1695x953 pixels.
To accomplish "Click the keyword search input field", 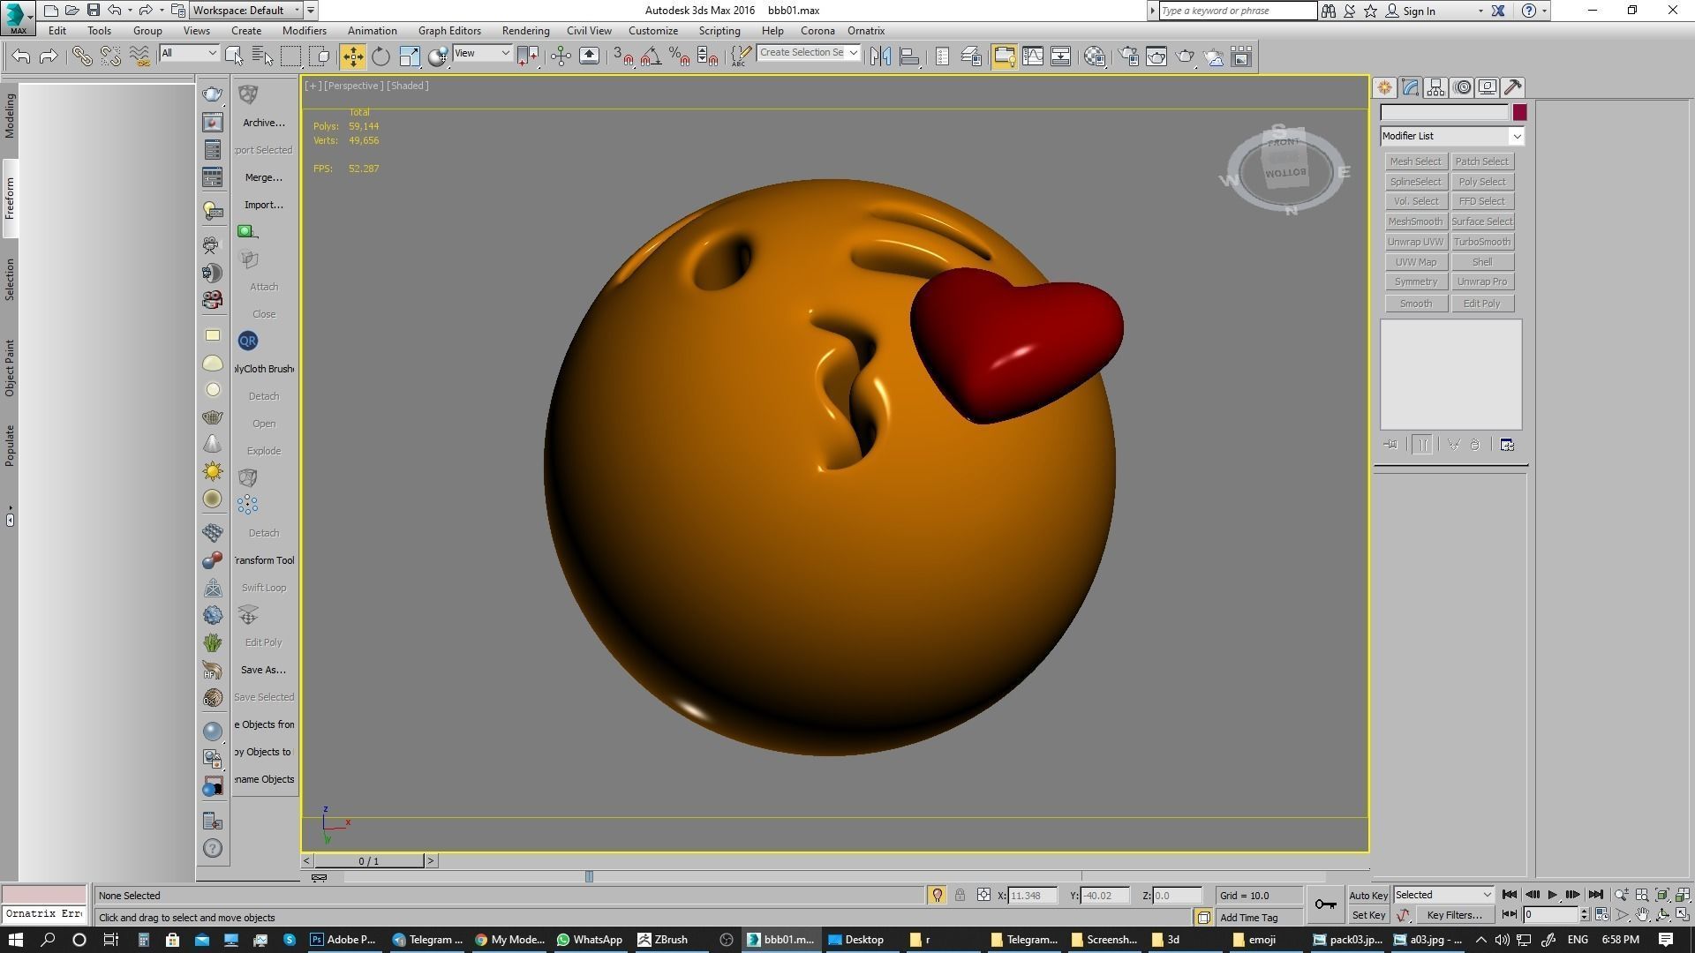I will pos(1238,11).
